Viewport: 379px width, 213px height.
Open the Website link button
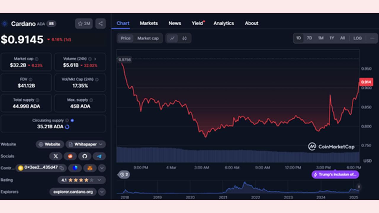pyautogui.click(x=50, y=144)
